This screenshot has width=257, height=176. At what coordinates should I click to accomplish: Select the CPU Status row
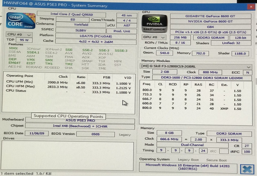(69, 91)
